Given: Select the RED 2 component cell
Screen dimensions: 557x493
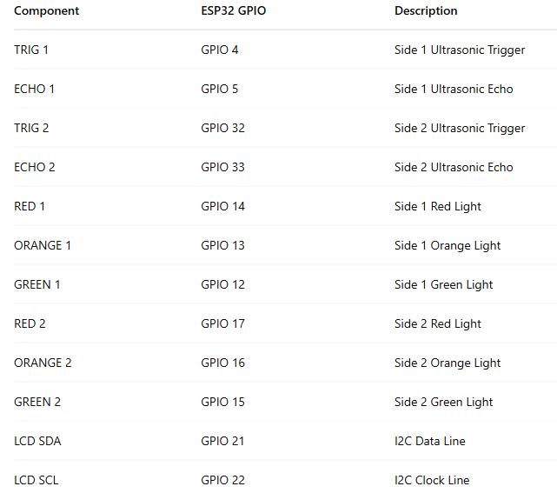Looking at the screenshot, I should click(30, 323).
